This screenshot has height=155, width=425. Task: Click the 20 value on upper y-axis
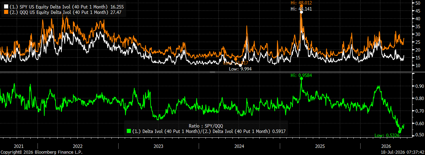point(418,50)
